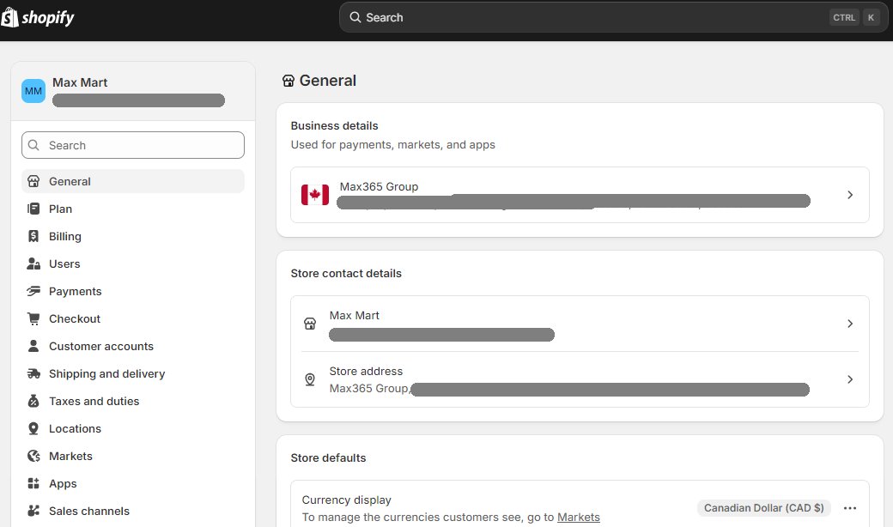This screenshot has width=893, height=527.
Task: Click the MM store avatar
Action: tap(33, 91)
